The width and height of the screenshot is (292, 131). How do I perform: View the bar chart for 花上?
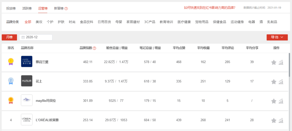[x=281, y=81]
